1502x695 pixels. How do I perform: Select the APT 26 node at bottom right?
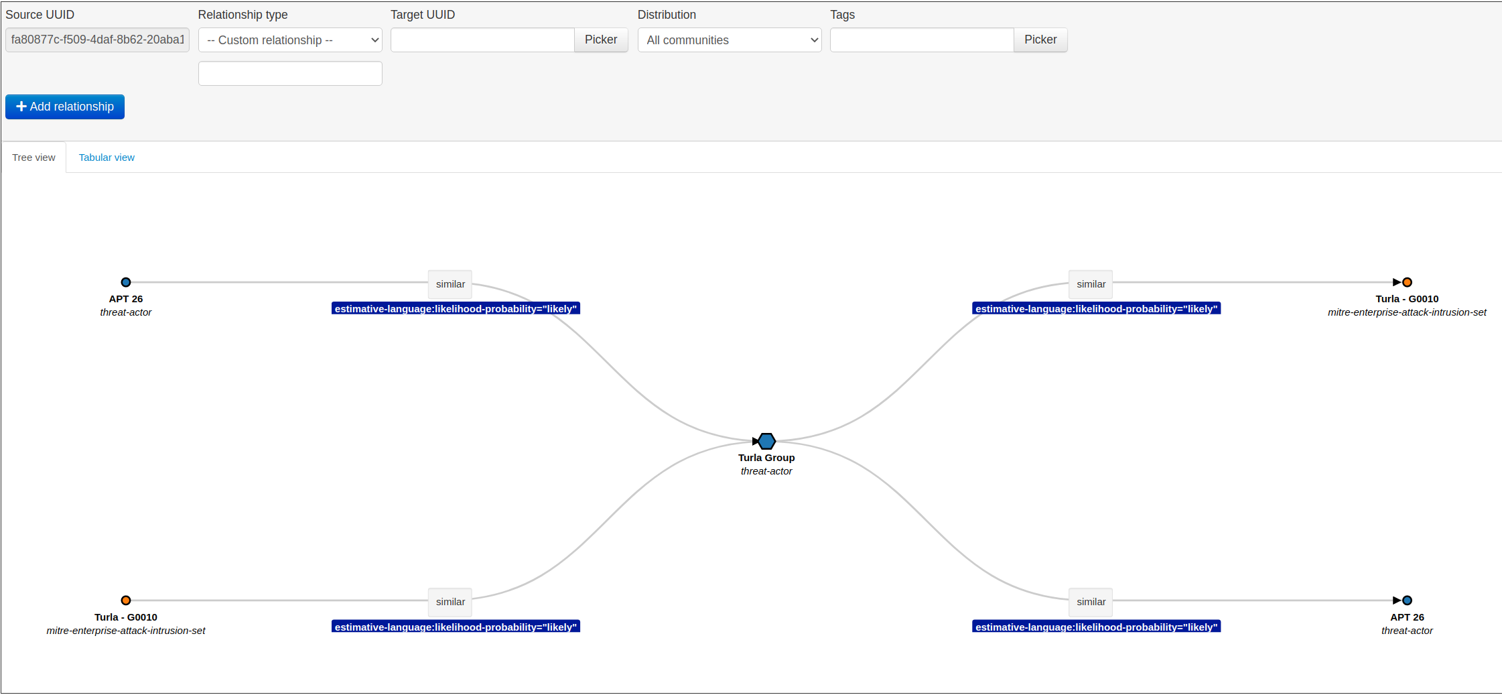[1407, 601]
